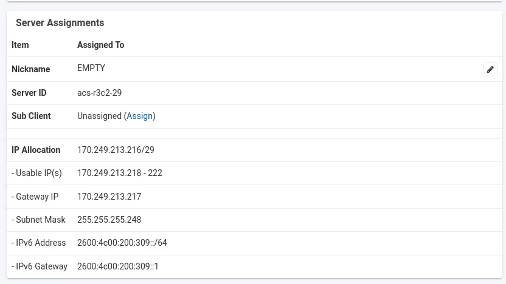
Task: Click the pencil edit icon for Nickname
Action: [x=490, y=69]
